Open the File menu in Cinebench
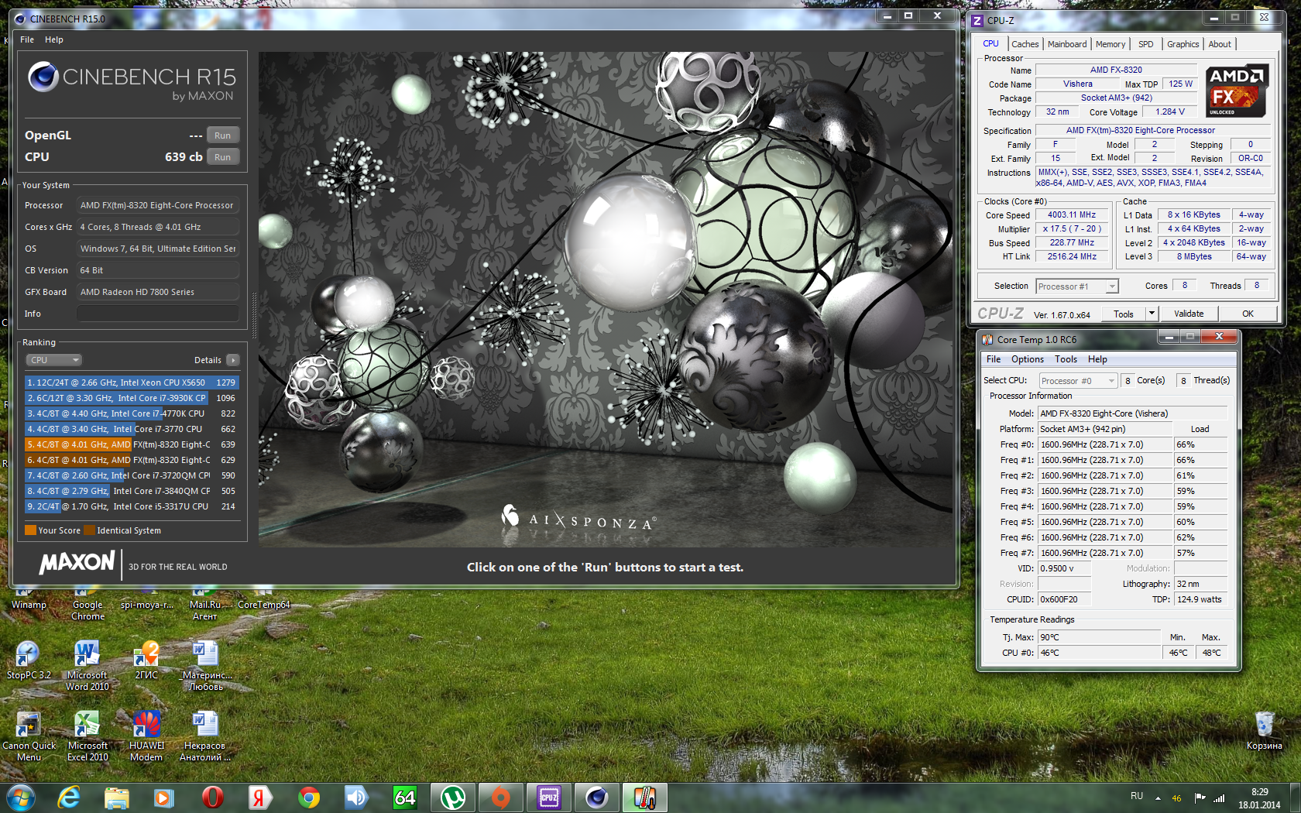1301x813 pixels. 27,39
